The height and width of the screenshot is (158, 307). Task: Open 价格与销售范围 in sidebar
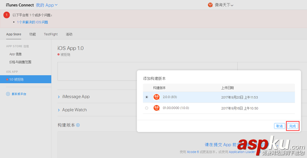pos(20,62)
